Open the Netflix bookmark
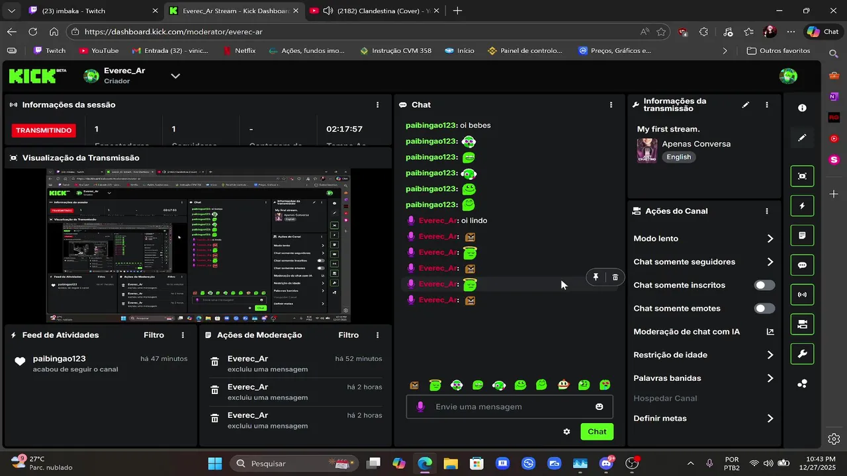 tap(239, 50)
